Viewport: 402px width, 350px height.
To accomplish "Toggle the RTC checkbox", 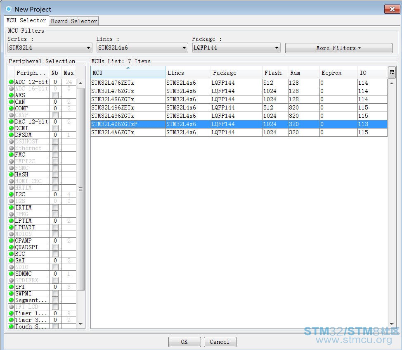I will click(x=55, y=254).
